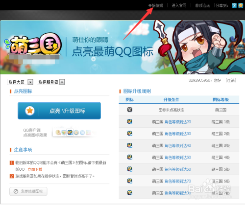245x205 pixels.
Task: Click the 图标未点亮状态 table cell
Action: click(x=171, y=110)
